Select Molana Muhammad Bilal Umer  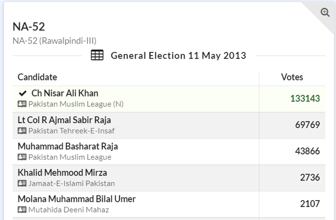tap(77, 199)
